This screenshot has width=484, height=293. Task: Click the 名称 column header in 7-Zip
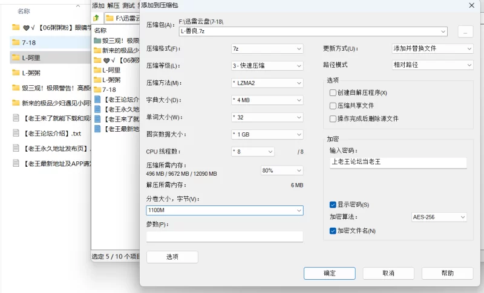(x=100, y=30)
